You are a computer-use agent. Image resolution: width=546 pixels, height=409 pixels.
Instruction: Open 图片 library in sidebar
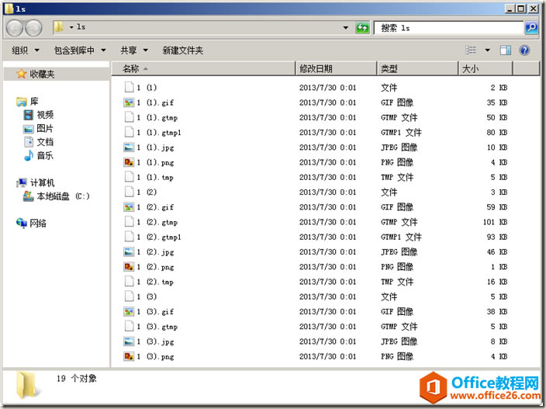[x=45, y=128]
